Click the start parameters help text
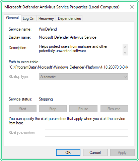 tap(67, 121)
